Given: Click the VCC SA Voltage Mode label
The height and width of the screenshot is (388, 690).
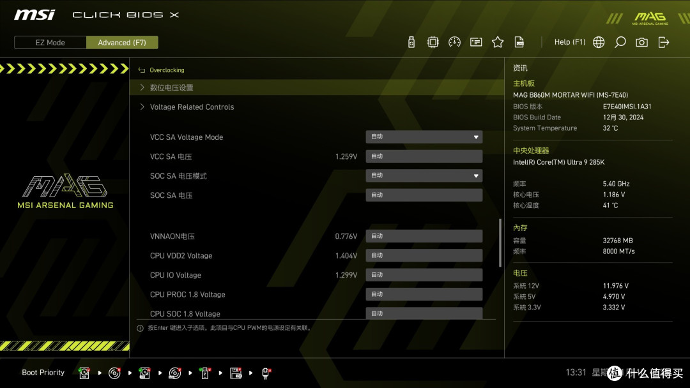Looking at the screenshot, I should 187,137.
